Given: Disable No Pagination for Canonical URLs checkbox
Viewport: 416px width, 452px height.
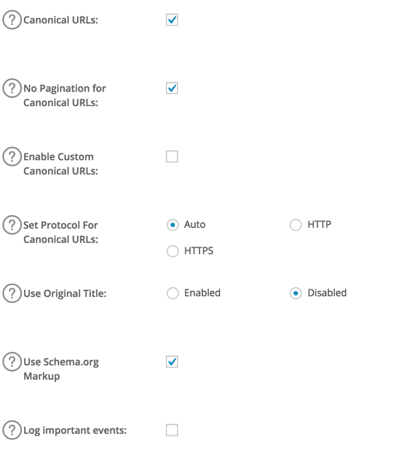Looking at the screenshot, I should click(172, 88).
